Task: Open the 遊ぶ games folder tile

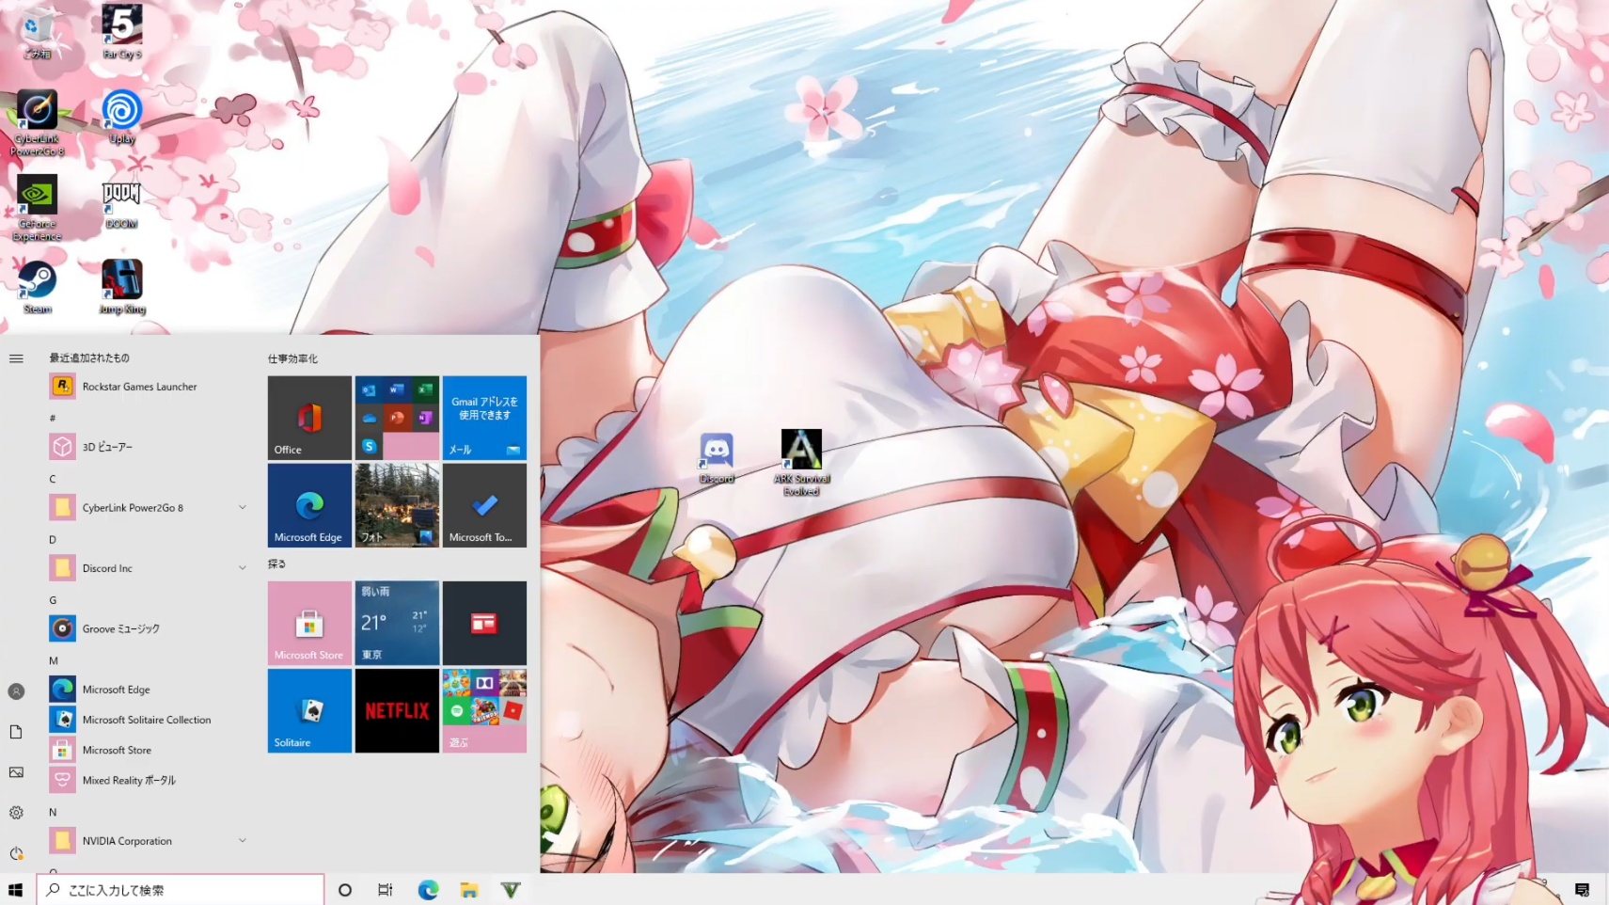Action: pos(484,710)
